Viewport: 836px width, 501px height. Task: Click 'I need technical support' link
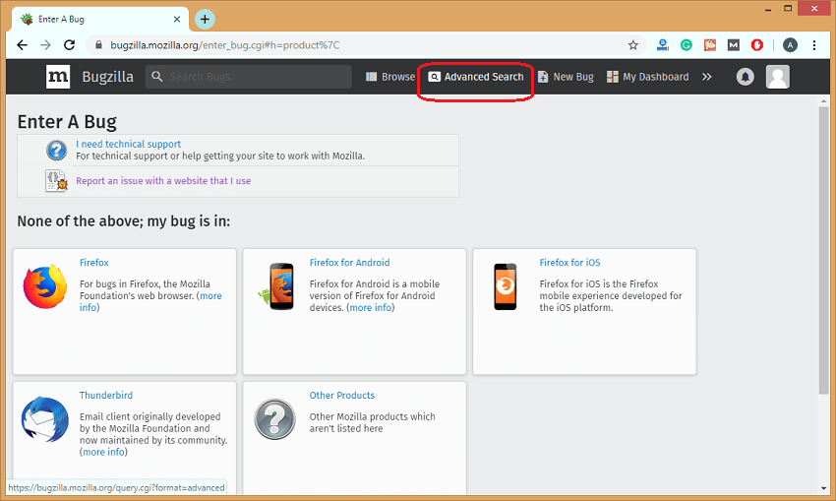[128, 144]
